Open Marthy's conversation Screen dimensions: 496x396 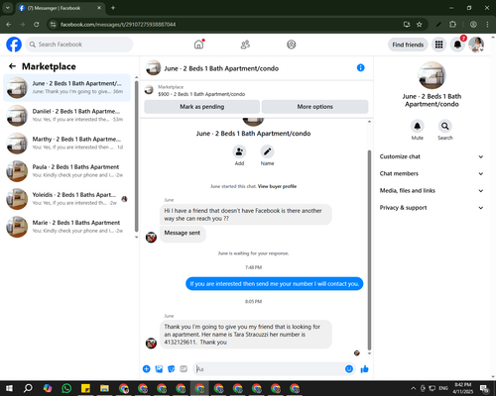click(x=66, y=144)
